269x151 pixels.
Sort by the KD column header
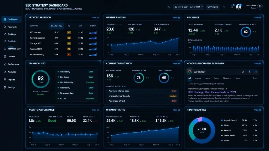click(69, 26)
